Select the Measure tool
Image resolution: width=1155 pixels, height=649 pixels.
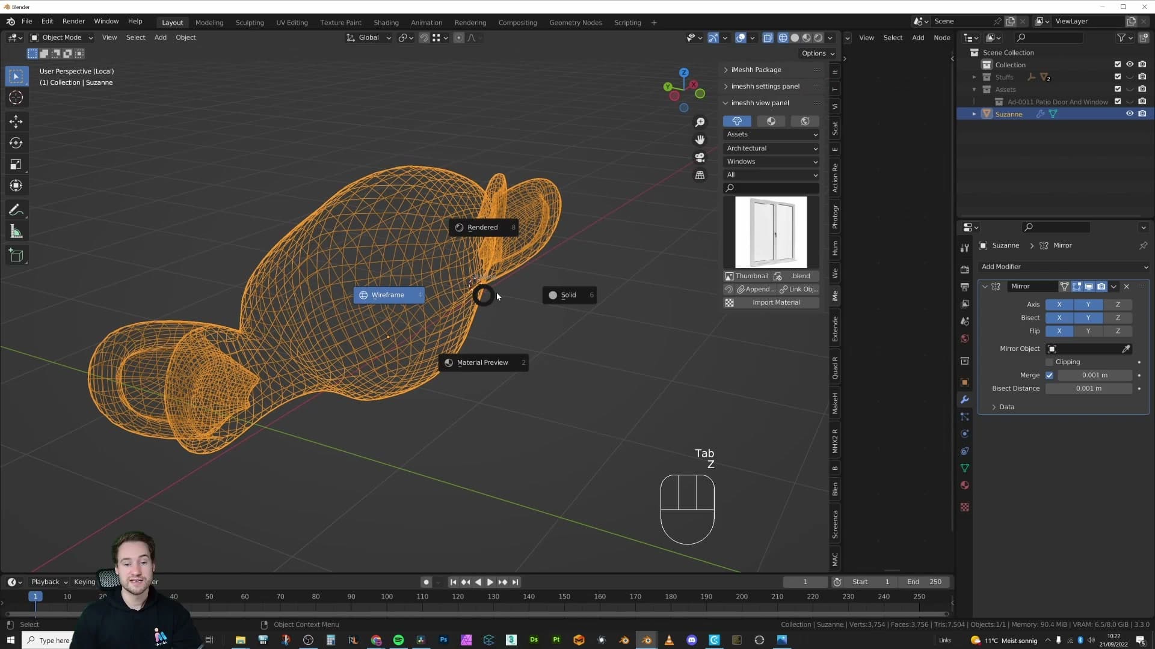(x=16, y=232)
